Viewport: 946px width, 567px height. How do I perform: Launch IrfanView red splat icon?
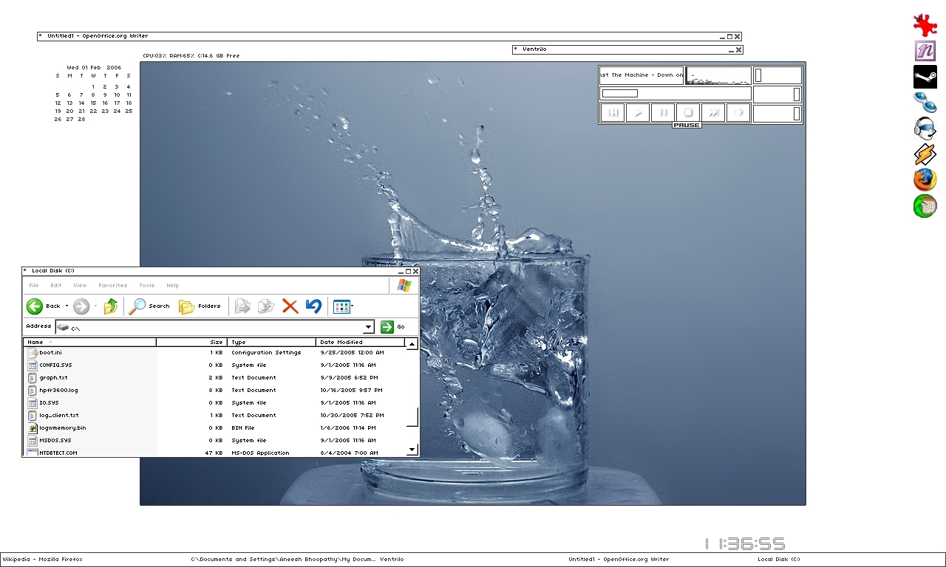pos(925,25)
